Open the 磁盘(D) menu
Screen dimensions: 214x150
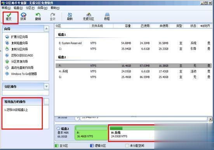coord(18,8)
